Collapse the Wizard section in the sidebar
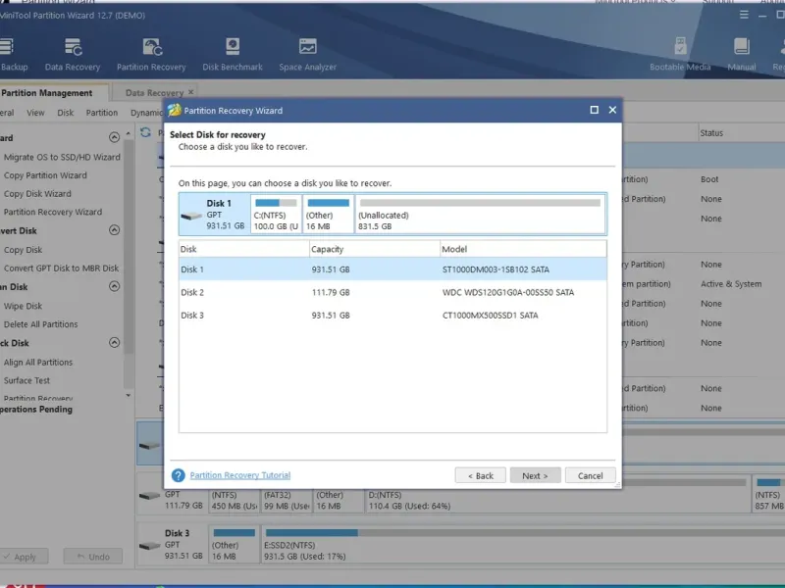 tap(114, 137)
